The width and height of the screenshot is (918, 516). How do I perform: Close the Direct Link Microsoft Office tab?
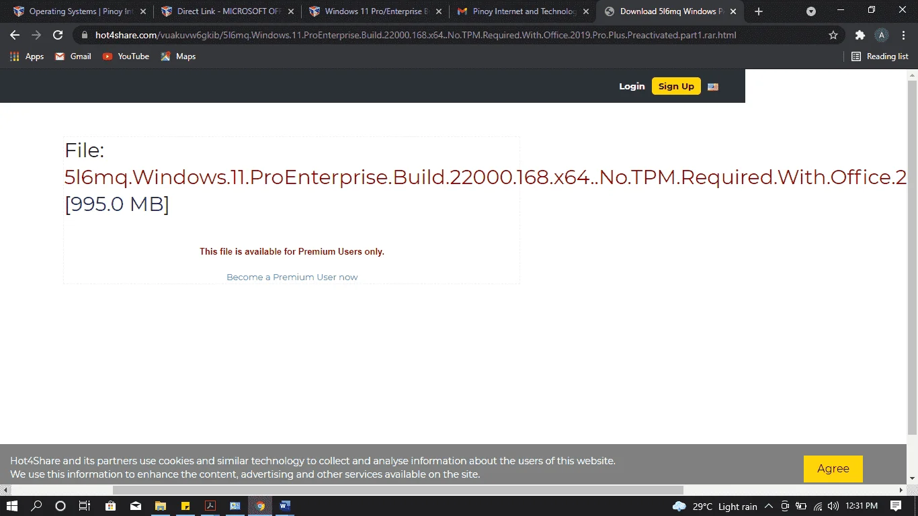tap(290, 11)
